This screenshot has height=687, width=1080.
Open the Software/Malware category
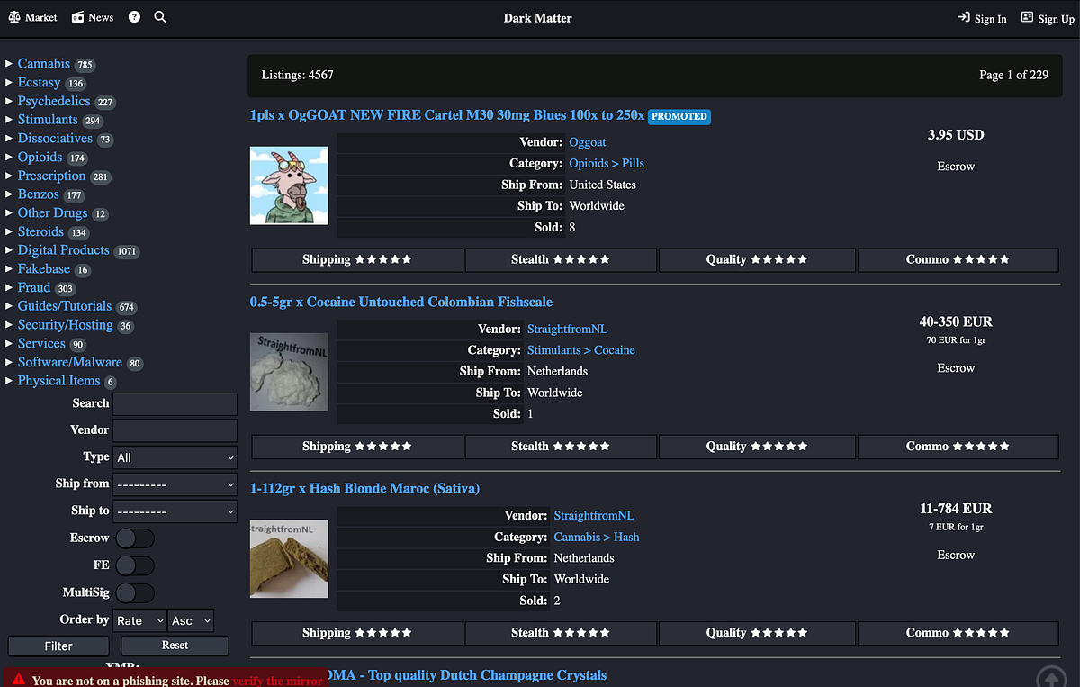(x=69, y=363)
